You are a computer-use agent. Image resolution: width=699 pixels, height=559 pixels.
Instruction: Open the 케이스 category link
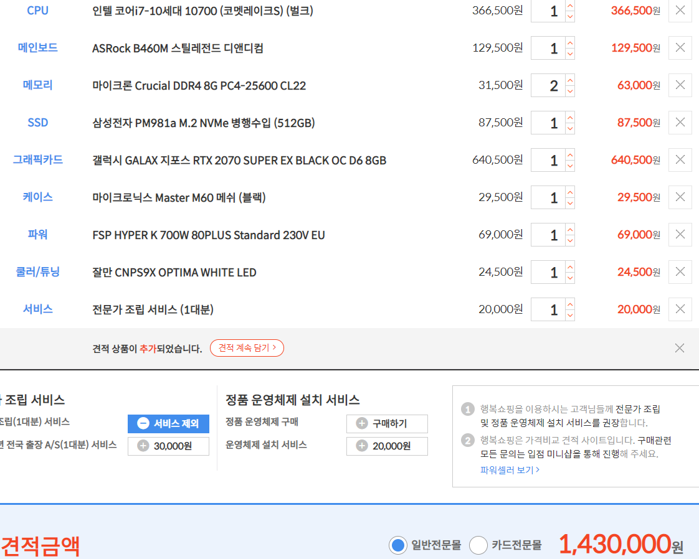37,197
